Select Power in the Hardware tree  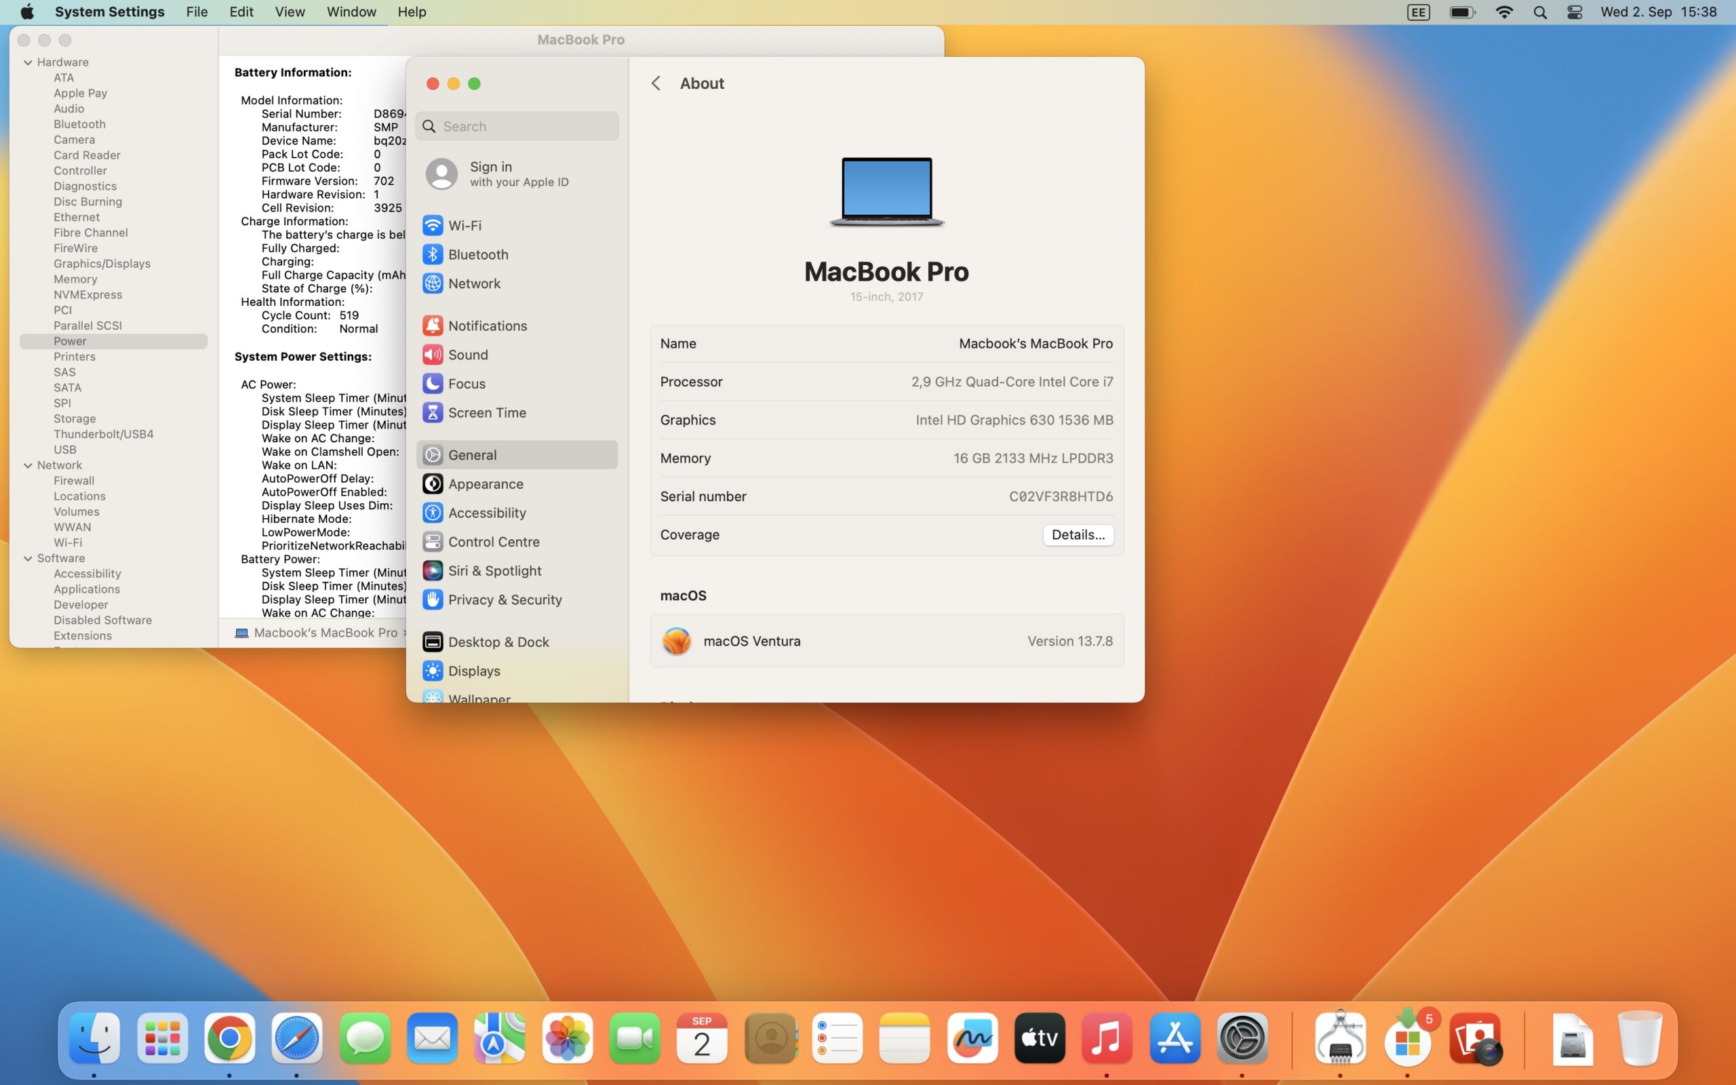coord(113,341)
